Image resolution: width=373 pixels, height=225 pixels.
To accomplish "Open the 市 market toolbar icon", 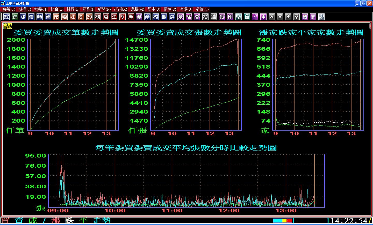I will (x=56, y=17).
